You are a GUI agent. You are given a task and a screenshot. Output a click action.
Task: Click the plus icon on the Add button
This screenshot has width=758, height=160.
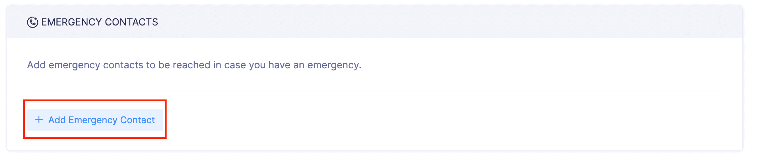39,120
